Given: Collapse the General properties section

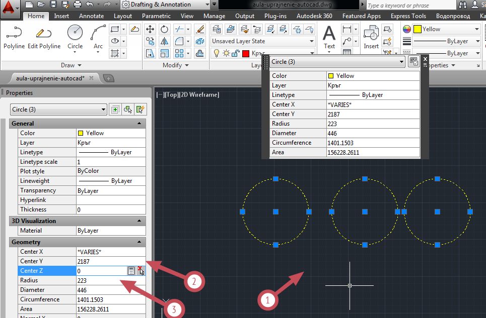Looking at the screenshot, I should tap(139, 123).
